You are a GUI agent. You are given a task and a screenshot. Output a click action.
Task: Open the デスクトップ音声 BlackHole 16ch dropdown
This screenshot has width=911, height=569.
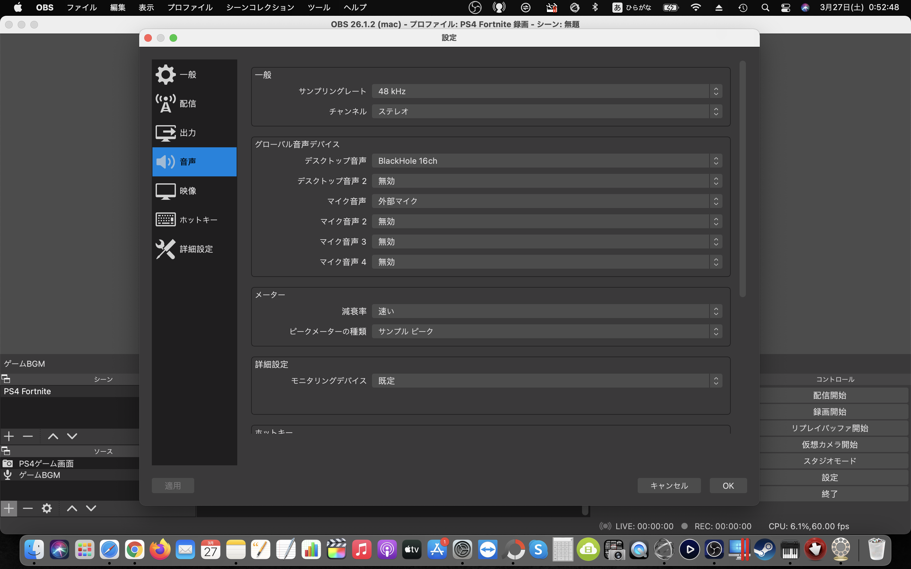coord(547,161)
